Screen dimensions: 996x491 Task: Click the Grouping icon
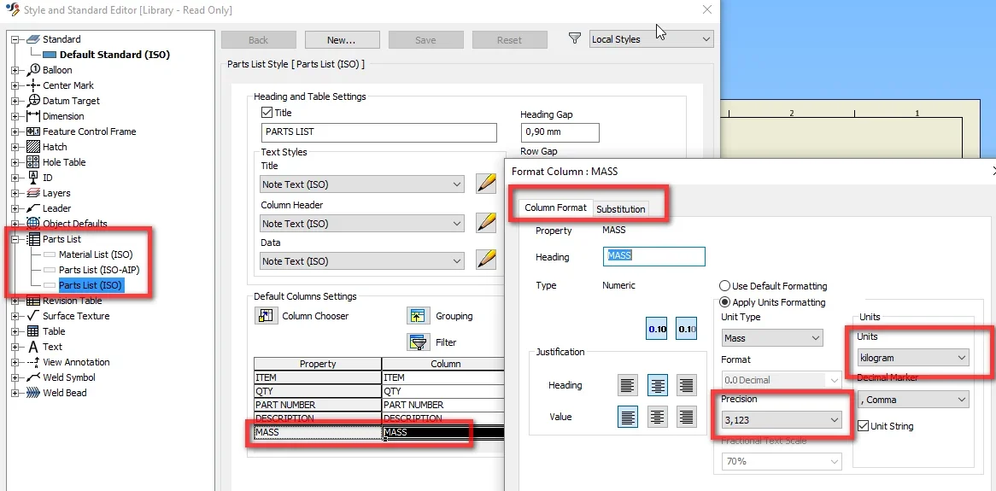point(417,316)
